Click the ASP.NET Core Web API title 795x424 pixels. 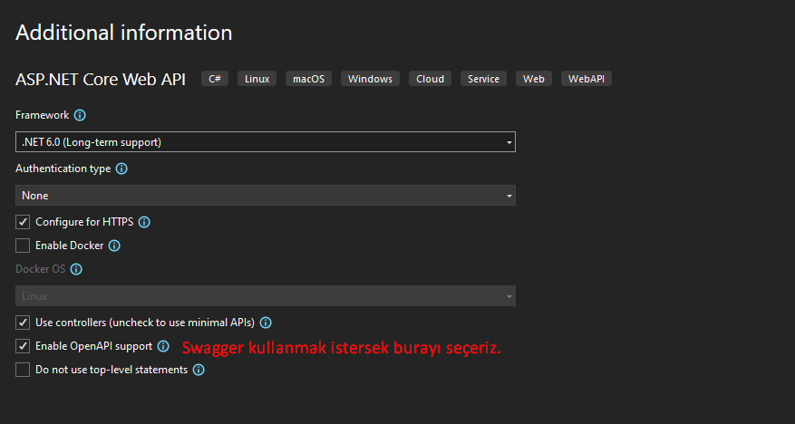[x=101, y=79]
